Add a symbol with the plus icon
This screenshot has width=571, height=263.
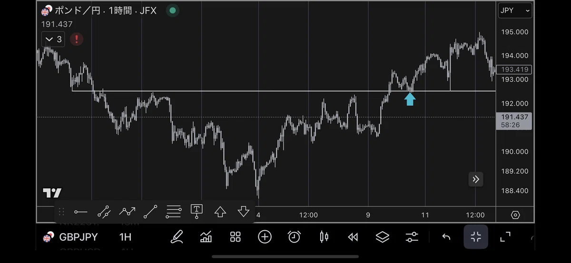point(265,237)
